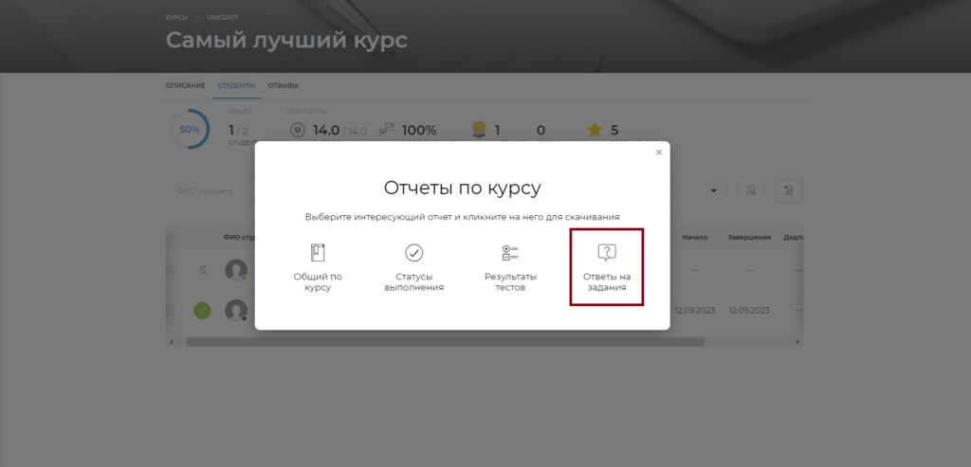971x467 pixels.
Task: Open the ОТЗЫВЫ tab
Action: pyautogui.click(x=283, y=85)
